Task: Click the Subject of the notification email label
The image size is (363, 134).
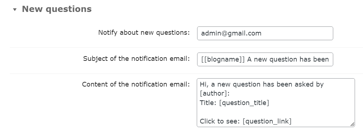Action: tap(136, 59)
